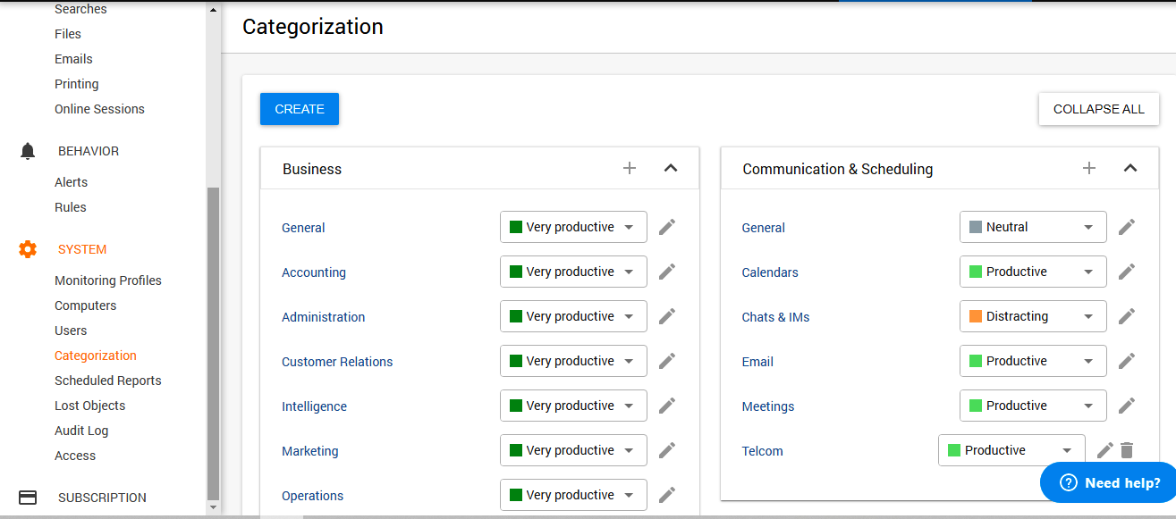Viewport: 1176px width, 519px height.
Task: Edit the Chats & IMs pencil icon
Action: pyautogui.click(x=1127, y=316)
